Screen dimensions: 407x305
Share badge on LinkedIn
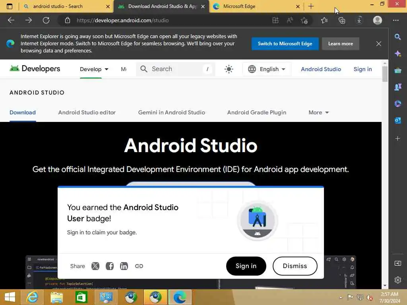pos(124,266)
